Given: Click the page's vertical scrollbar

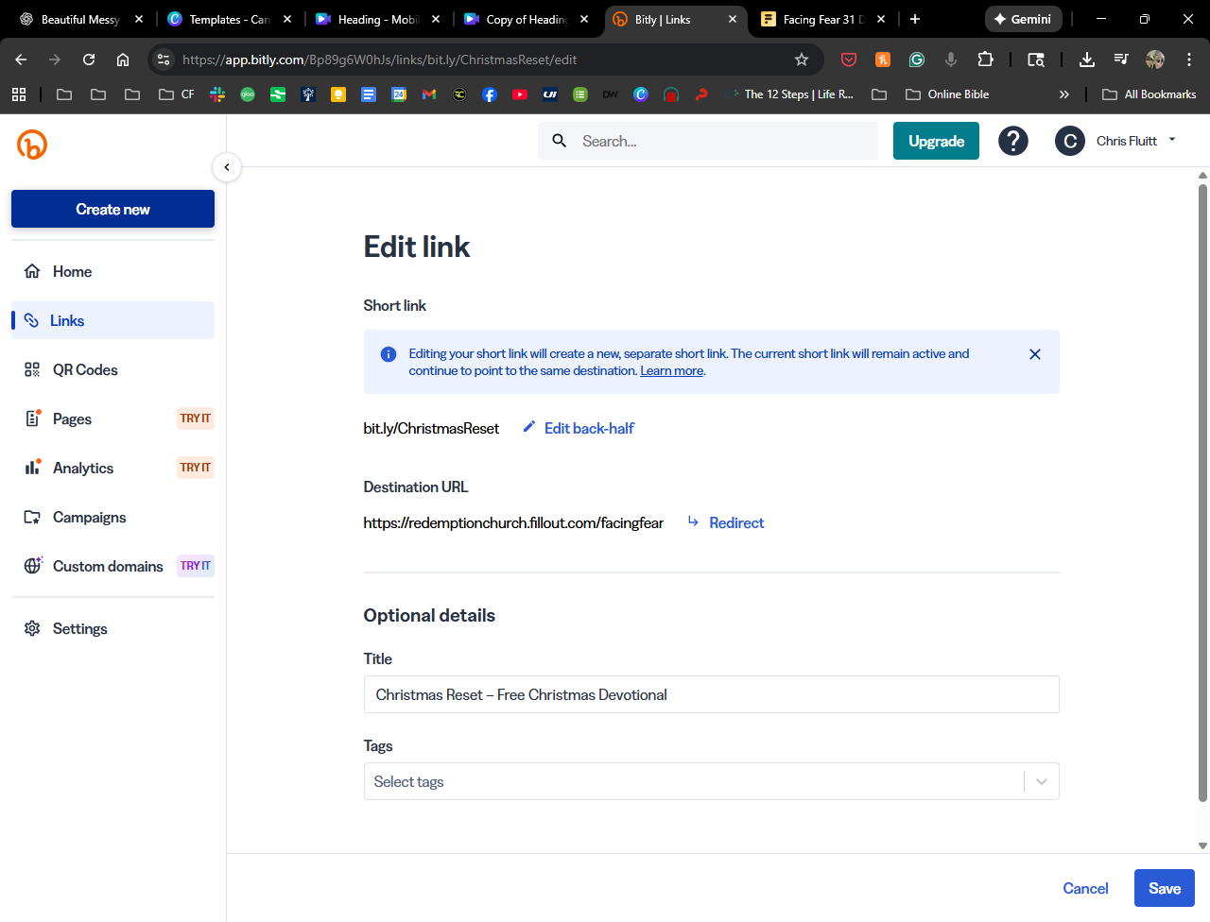Looking at the screenshot, I should 1202,491.
